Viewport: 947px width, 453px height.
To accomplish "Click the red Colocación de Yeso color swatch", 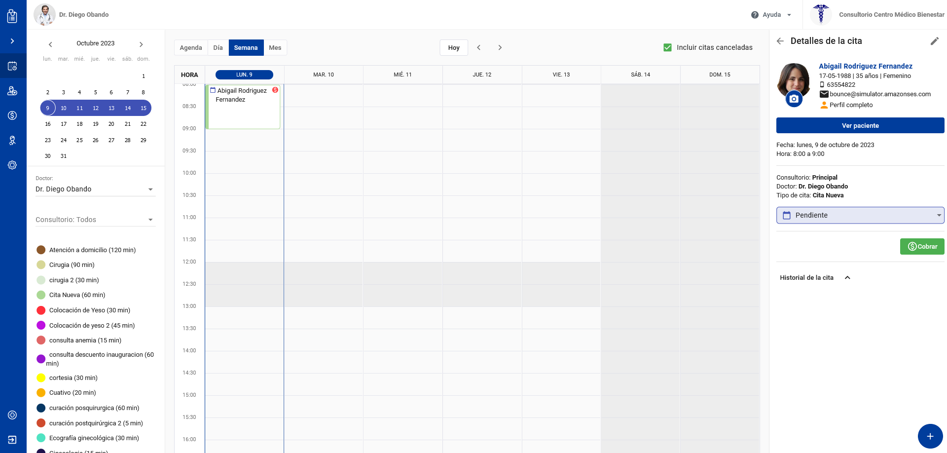I will 41,310.
